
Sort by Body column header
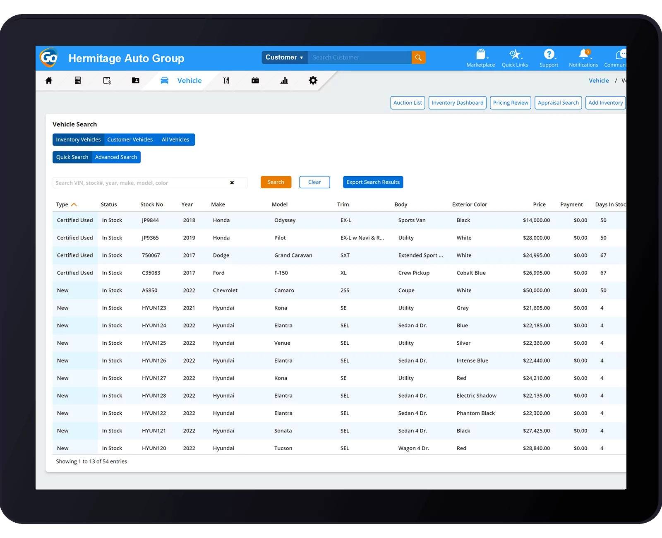point(401,204)
